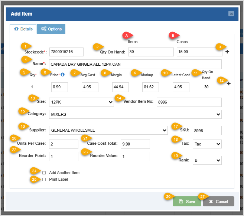Click the Name field CANADA DRY GINGER ALE
This screenshot has height=216, width=244.
[x=135, y=64]
